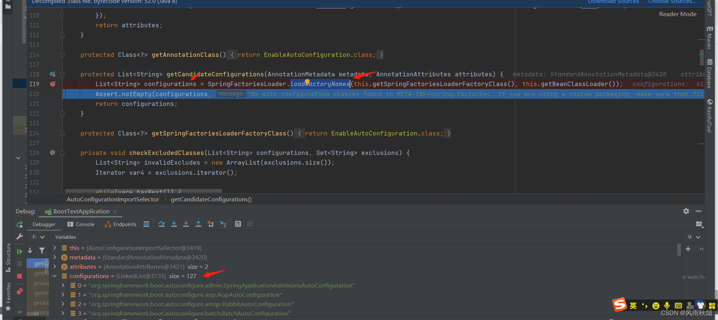Select getCa frame in frames list
The height and width of the screenshot is (320, 718).
[38, 263]
